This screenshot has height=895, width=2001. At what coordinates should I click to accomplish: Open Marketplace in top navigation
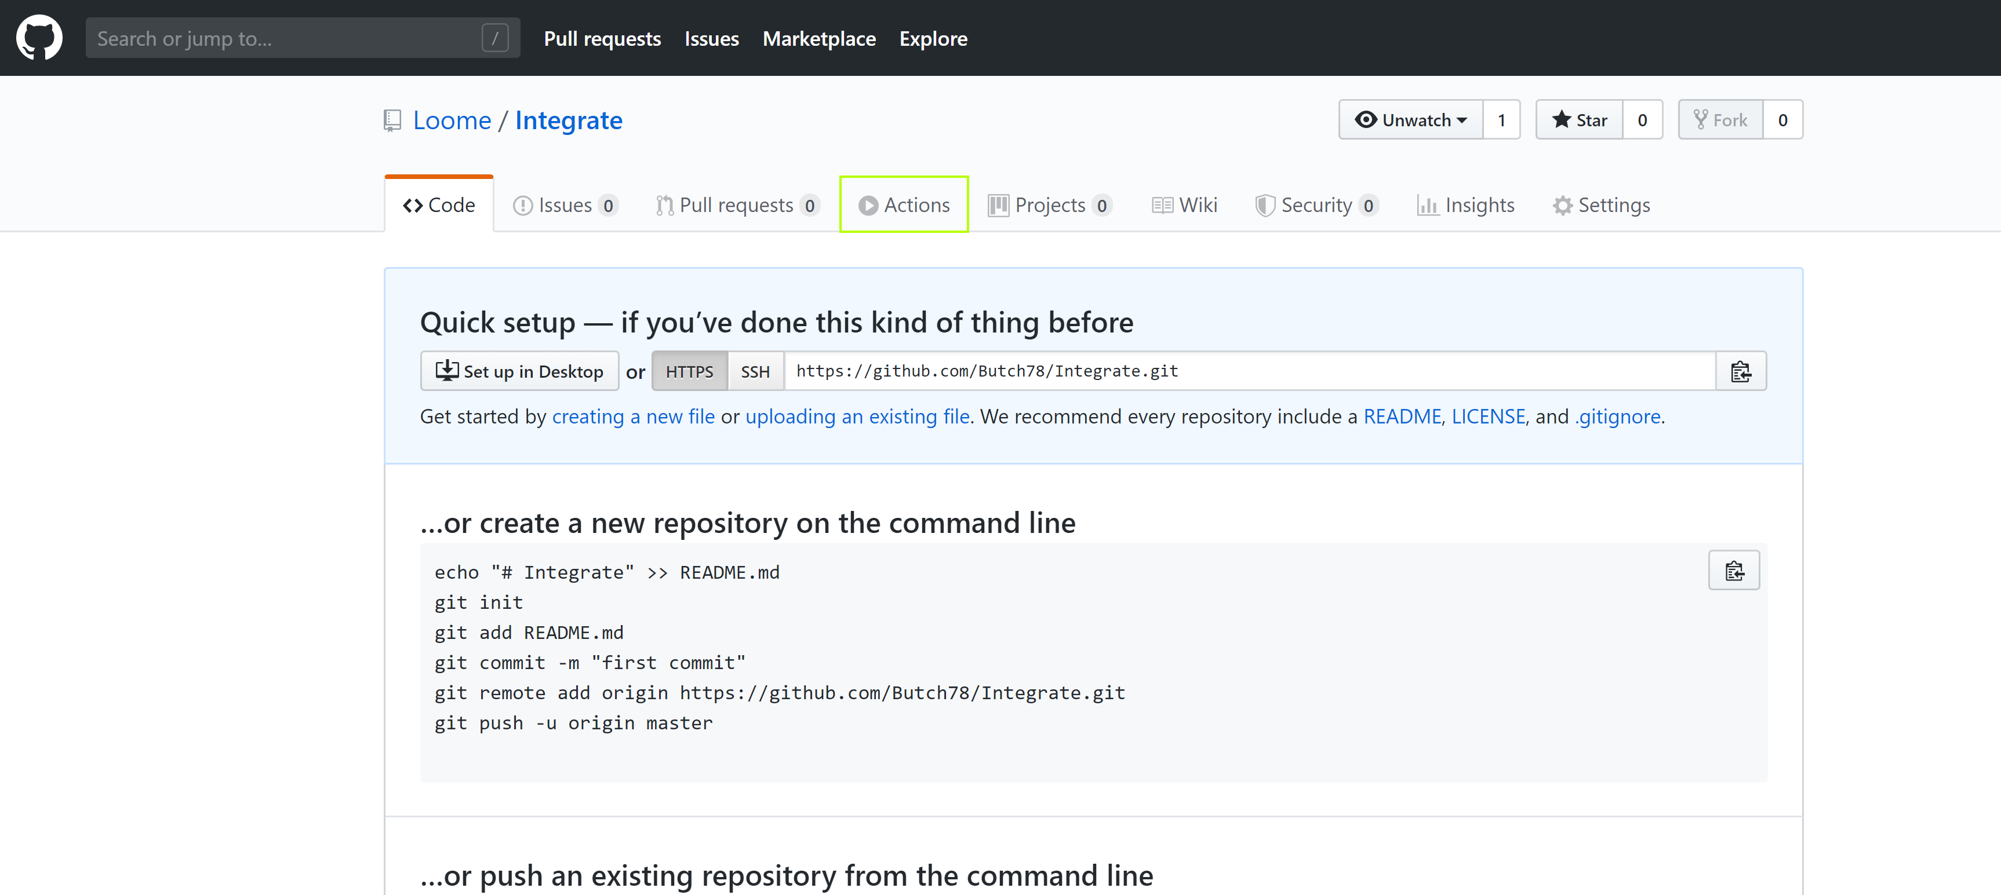pos(818,38)
